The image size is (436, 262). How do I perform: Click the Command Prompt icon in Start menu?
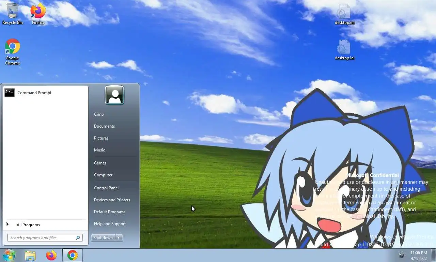tap(10, 93)
